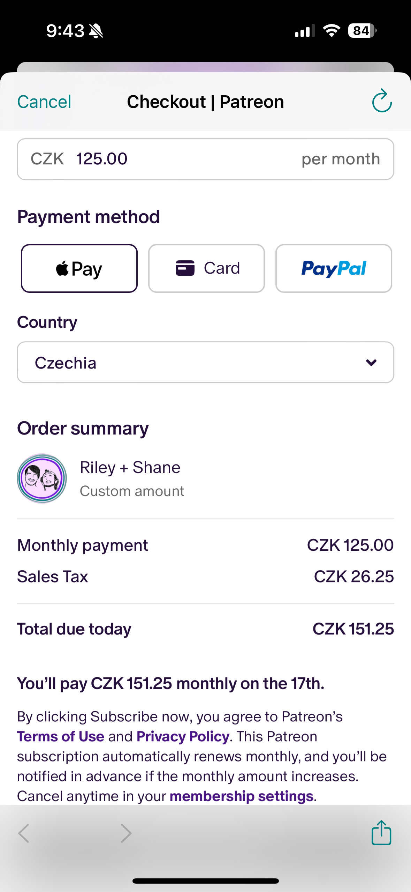
Task: Tap the silent mode bell icon
Action: point(96,31)
